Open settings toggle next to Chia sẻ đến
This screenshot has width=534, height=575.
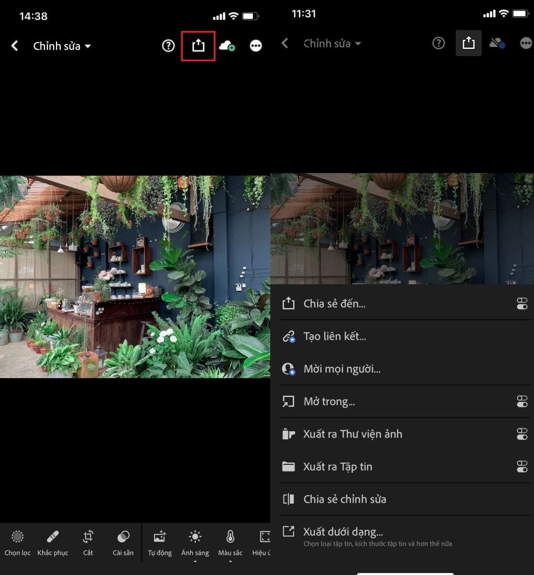coord(522,303)
